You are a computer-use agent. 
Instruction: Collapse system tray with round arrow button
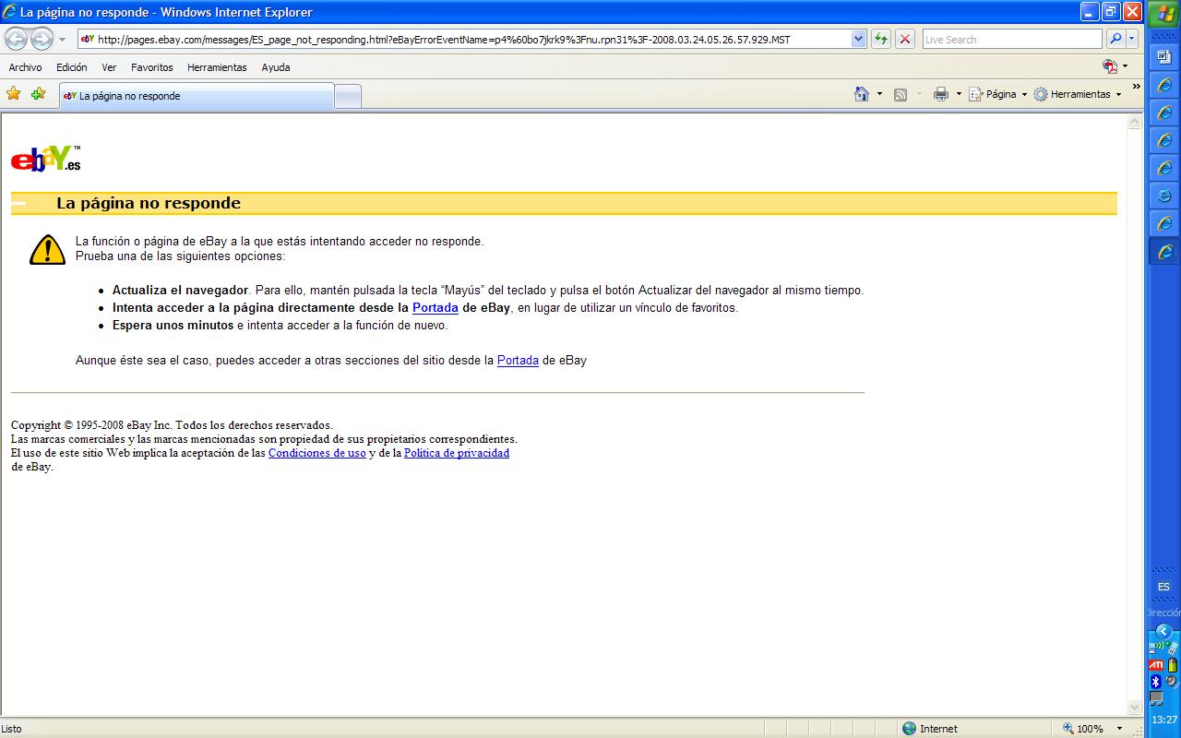point(1163,631)
